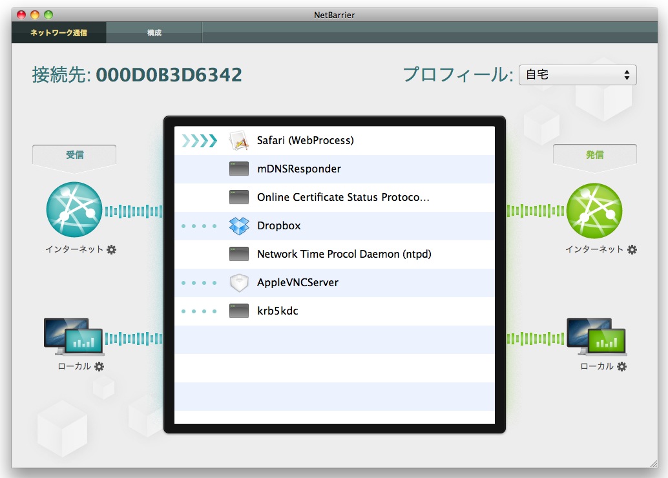Select the Safari (WebProcess) row text

click(x=306, y=141)
